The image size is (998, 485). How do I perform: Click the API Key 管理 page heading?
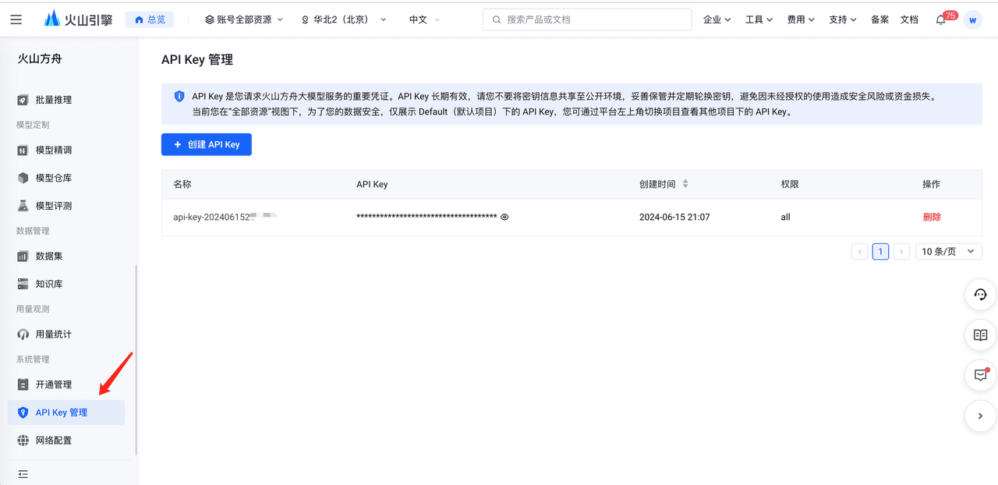coord(197,59)
